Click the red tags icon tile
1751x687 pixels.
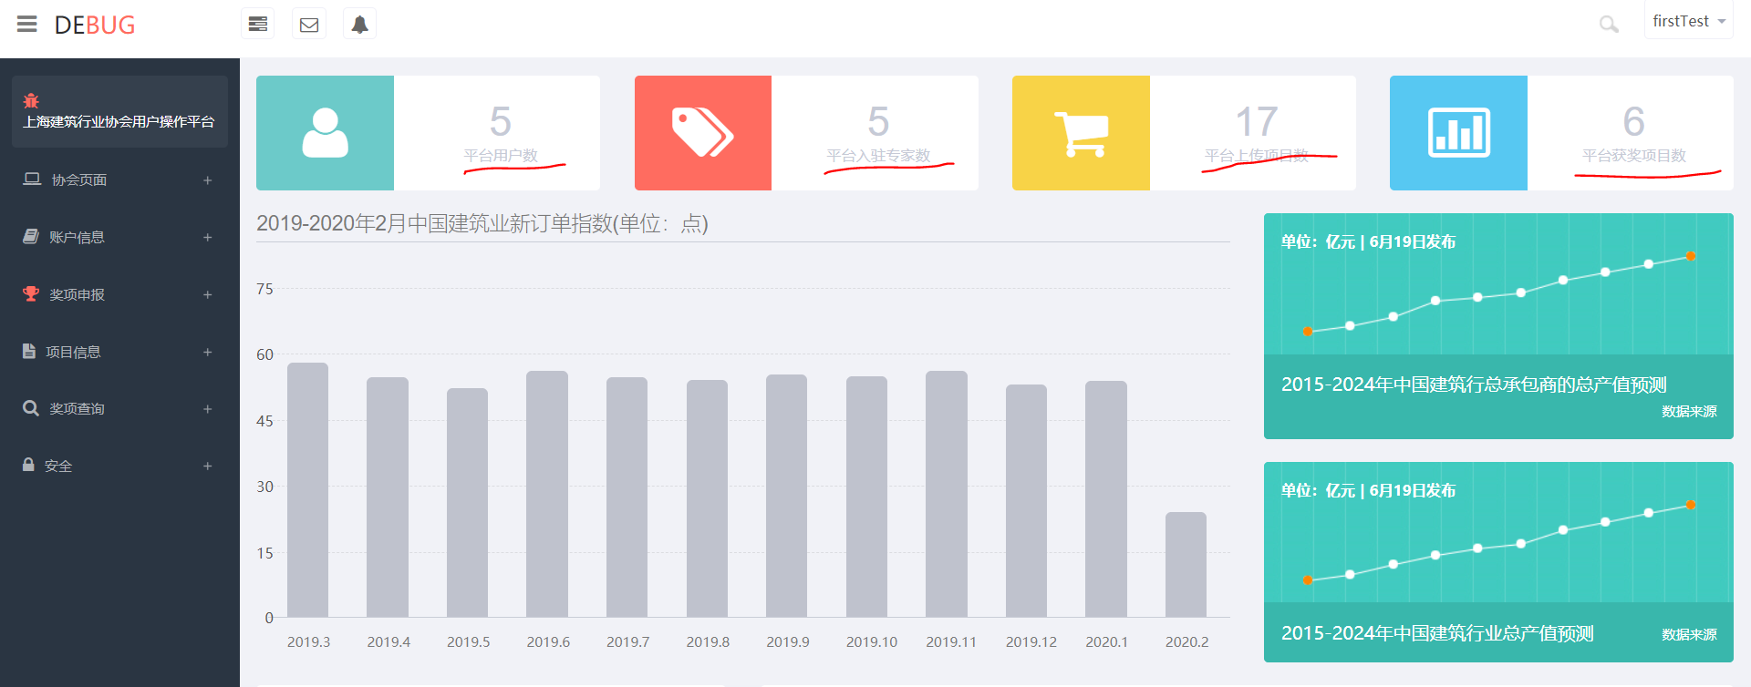tap(703, 133)
